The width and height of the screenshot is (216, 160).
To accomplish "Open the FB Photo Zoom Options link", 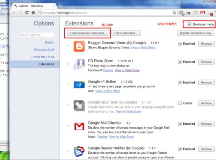I will point(108,70).
